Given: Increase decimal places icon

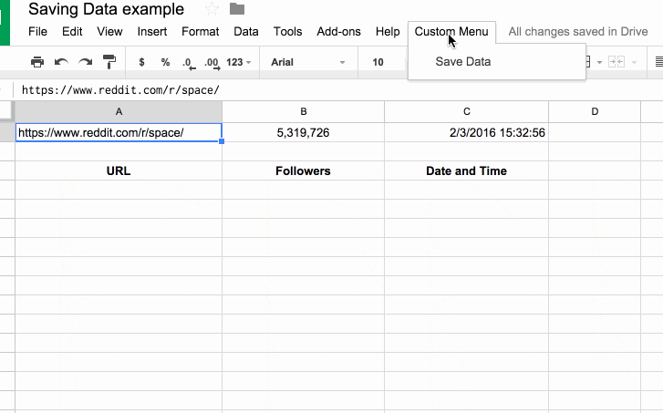Looking at the screenshot, I should pyautogui.click(x=212, y=63).
